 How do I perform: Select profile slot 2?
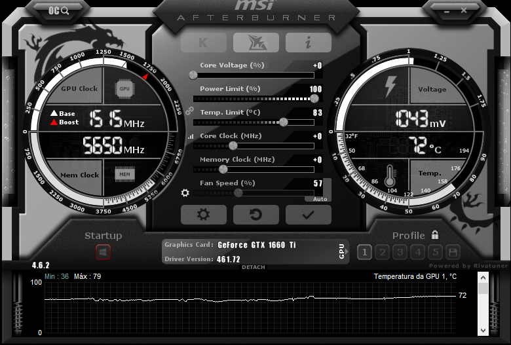tap(383, 252)
